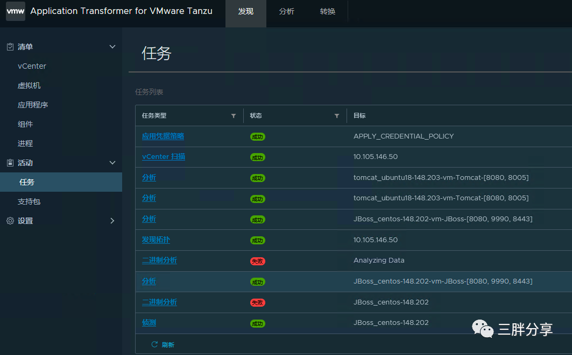Image resolution: width=572 pixels, height=355 pixels.
Task: Click the APPLY_CREDENTIAL_POLICY target cell
Action: point(404,136)
